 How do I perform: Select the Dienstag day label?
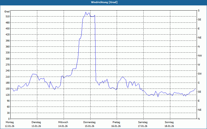pos(36,122)
